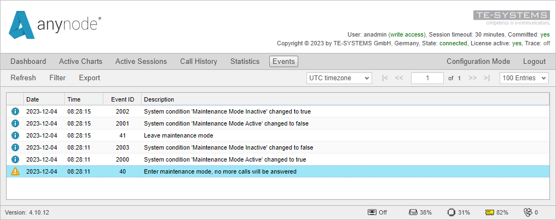Image resolution: width=556 pixels, height=220 pixels.
Task: Click the page number input field
Action: click(427, 78)
